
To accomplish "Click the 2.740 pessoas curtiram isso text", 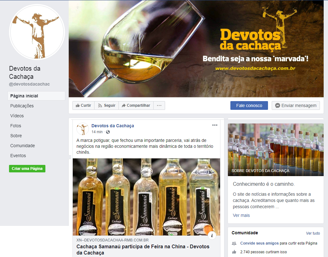I will 264,252.
